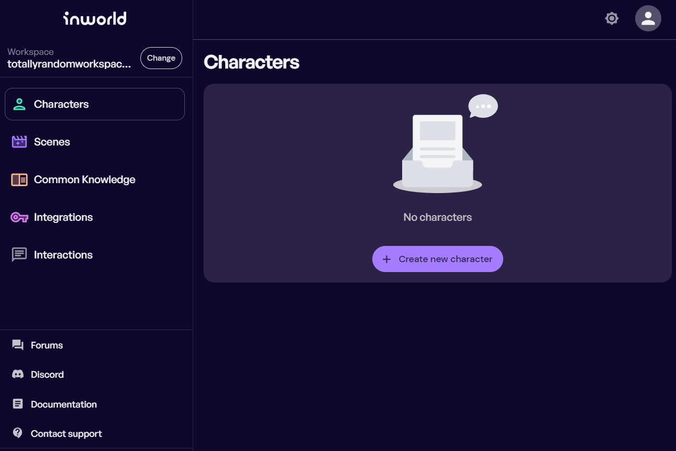The width and height of the screenshot is (676, 451).
Task: Click the Change workspace button
Action: coord(161,58)
